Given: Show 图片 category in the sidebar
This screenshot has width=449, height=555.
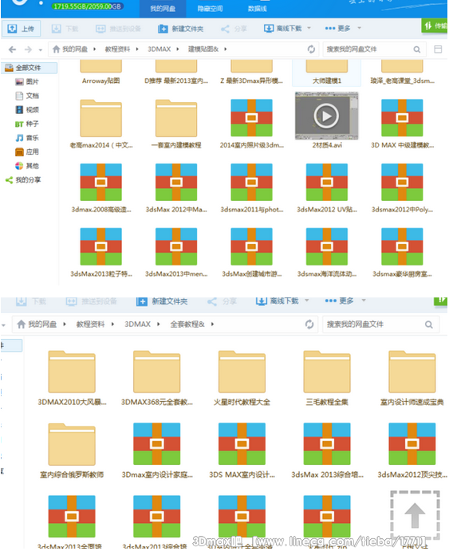Looking at the screenshot, I should 27,82.
